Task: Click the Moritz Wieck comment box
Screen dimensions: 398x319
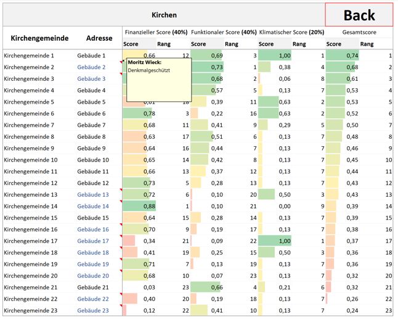Action: 159,80
